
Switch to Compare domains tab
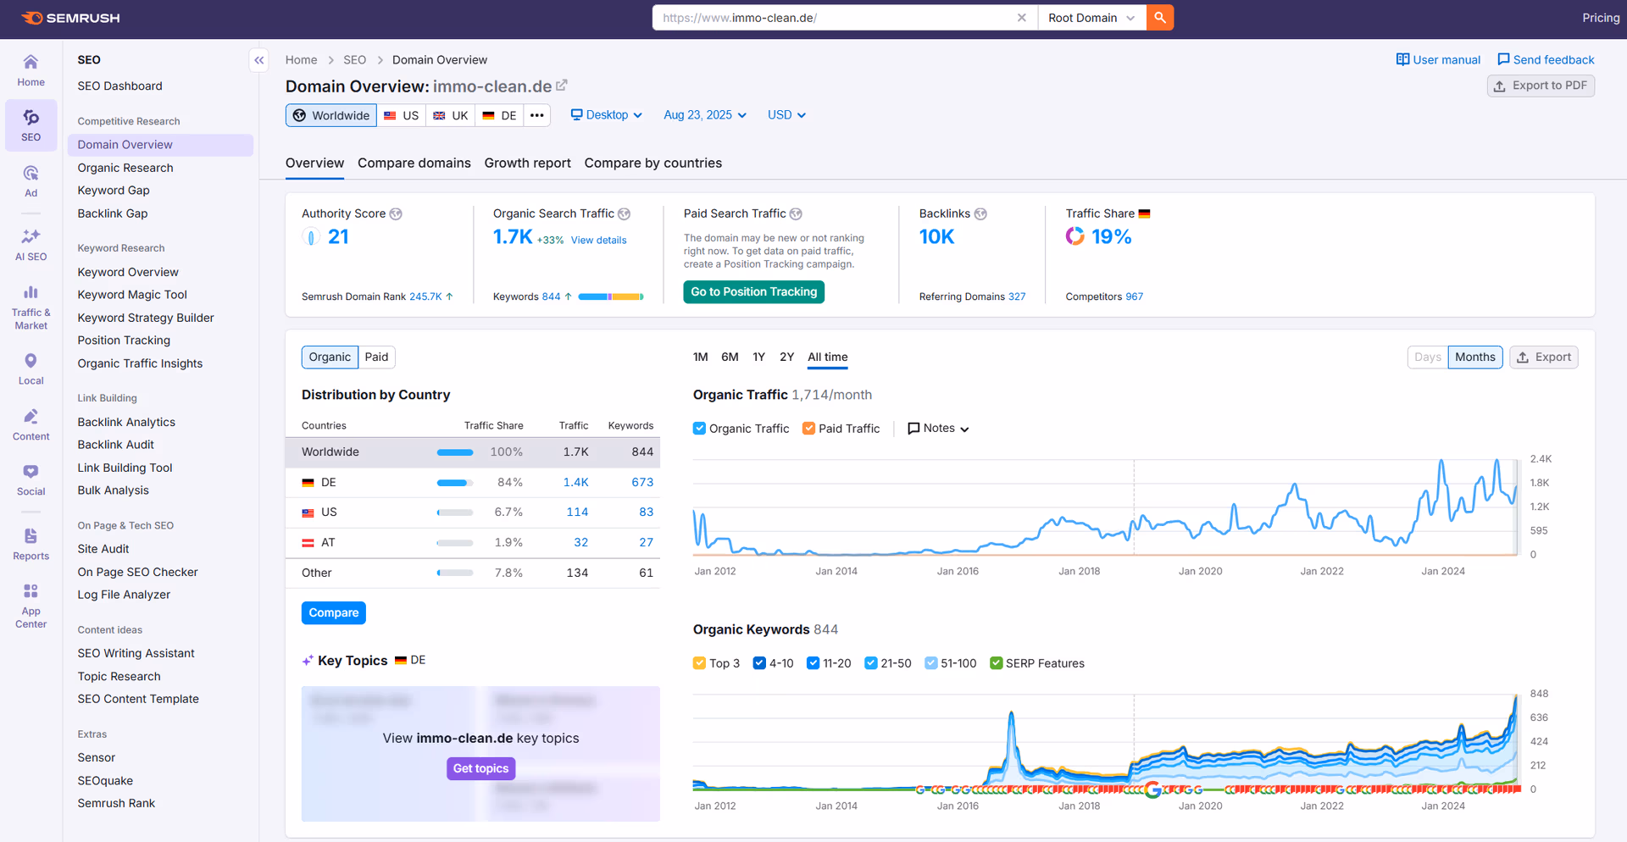point(414,163)
